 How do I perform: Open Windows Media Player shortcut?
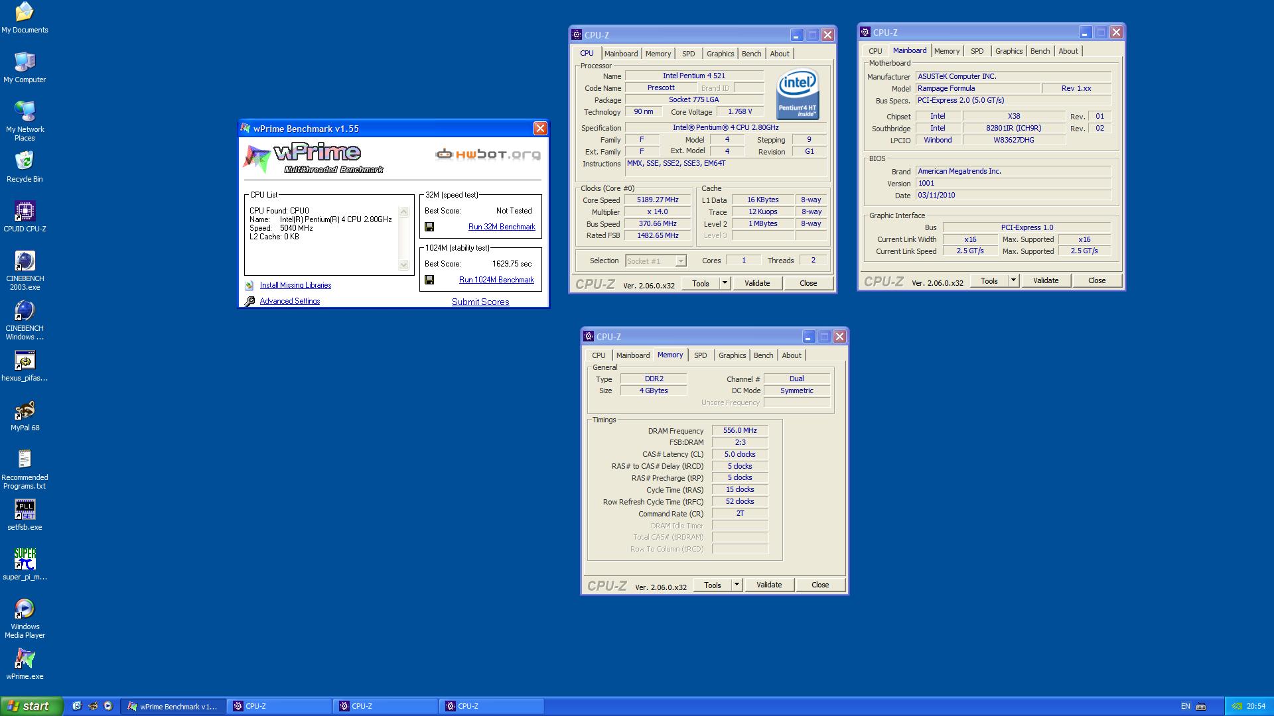(x=25, y=619)
